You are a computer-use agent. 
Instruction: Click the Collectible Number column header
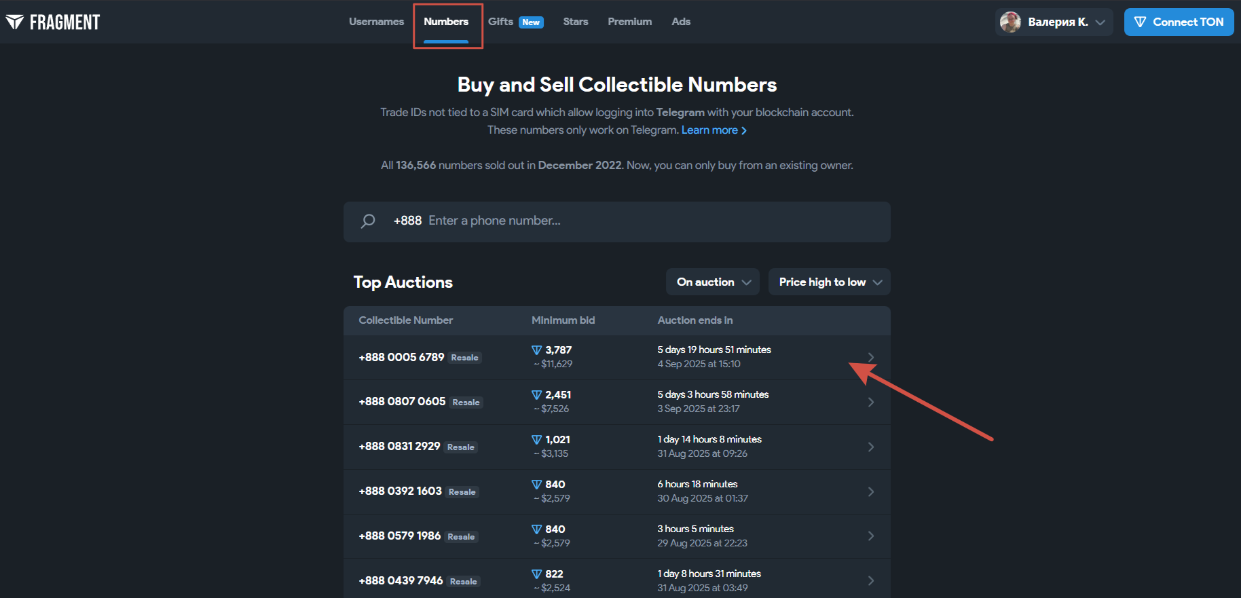[405, 320]
